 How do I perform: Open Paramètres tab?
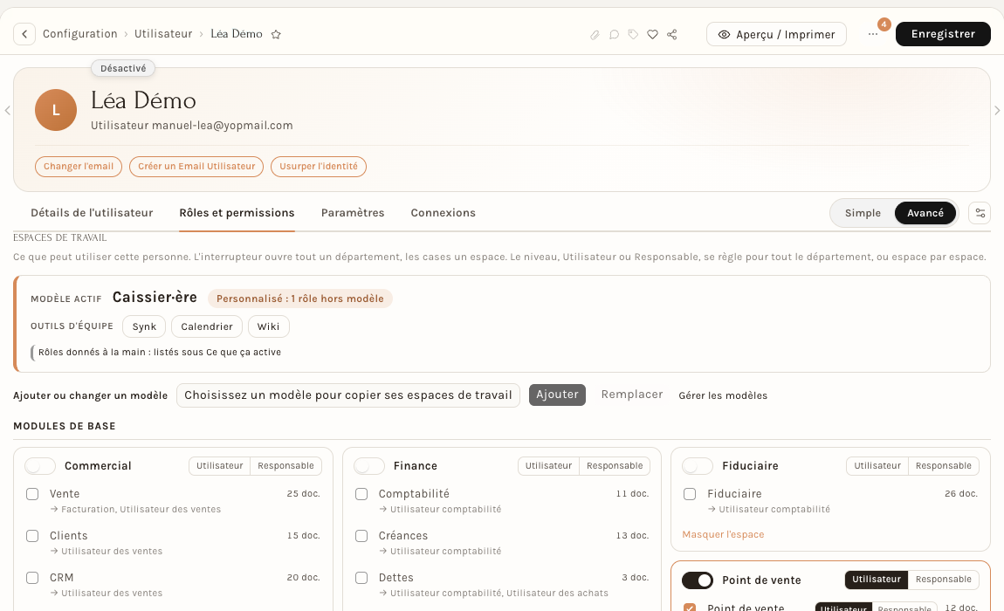click(353, 213)
